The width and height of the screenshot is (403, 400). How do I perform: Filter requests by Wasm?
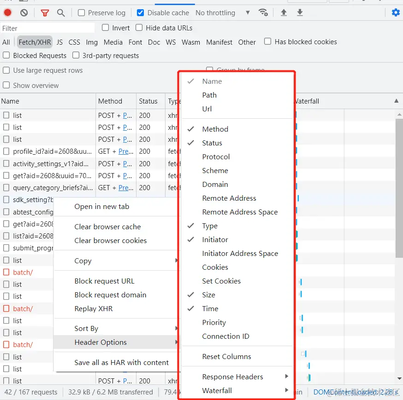(191, 42)
